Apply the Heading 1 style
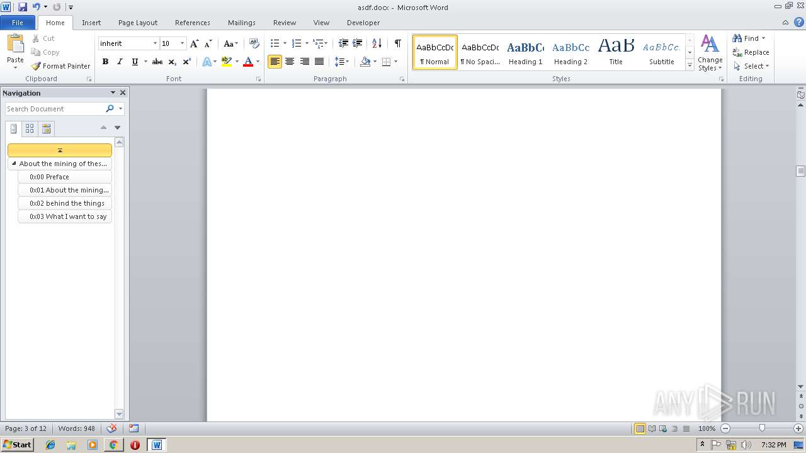The height and width of the screenshot is (453, 806). (x=525, y=52)
